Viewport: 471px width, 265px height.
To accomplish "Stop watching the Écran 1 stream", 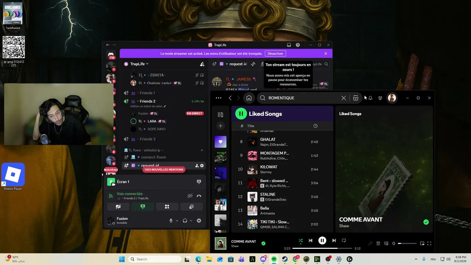I will tap(199, 182).
